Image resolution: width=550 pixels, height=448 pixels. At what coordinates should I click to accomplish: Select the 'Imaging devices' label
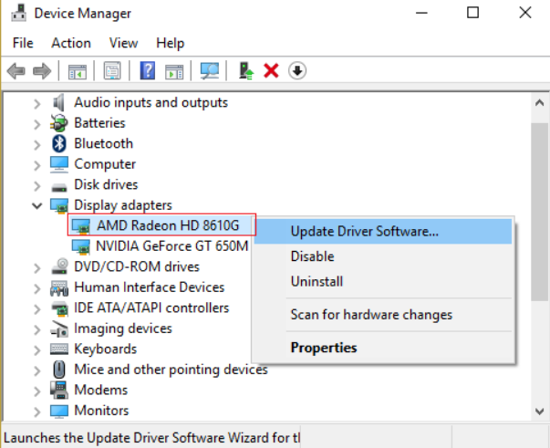[123, 328]
